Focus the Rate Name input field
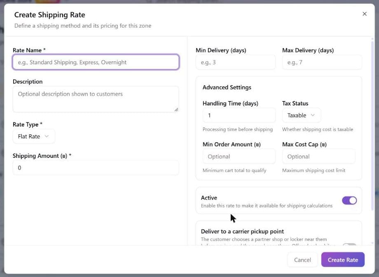Viewport: 379px width, 277px height. click(x=96, y=62)
